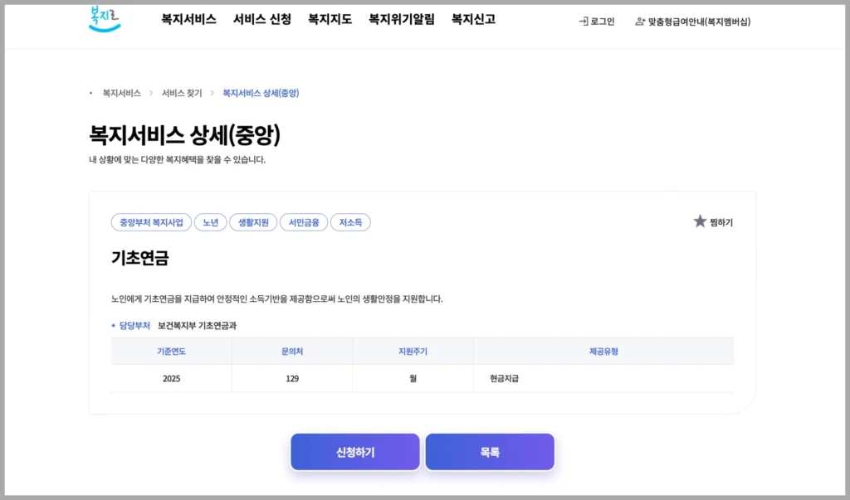This screenshot has width=850, height=500.
Task: Click the 맞춤형급여안내 membership person icon
Action: pos(640,22)
